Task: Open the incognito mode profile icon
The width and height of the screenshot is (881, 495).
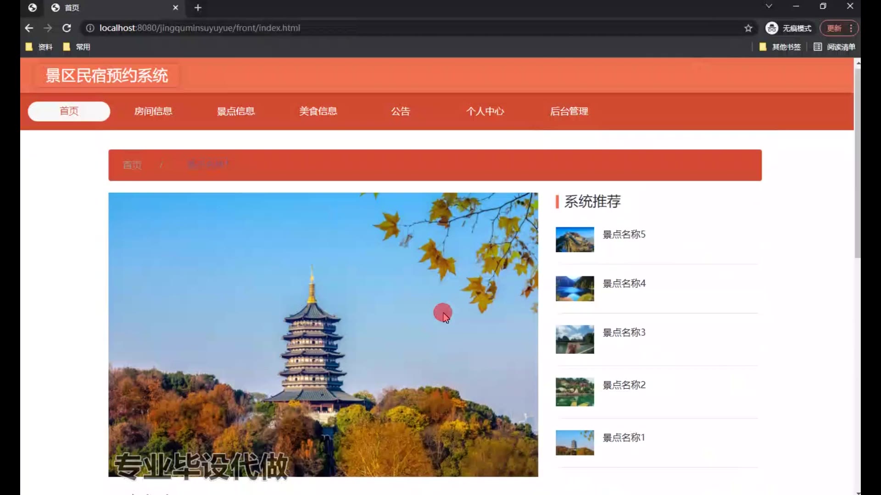Action: 772,28
